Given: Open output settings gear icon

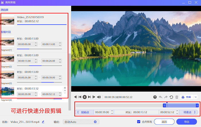Looking at the screenshot, I should [95, 122].
